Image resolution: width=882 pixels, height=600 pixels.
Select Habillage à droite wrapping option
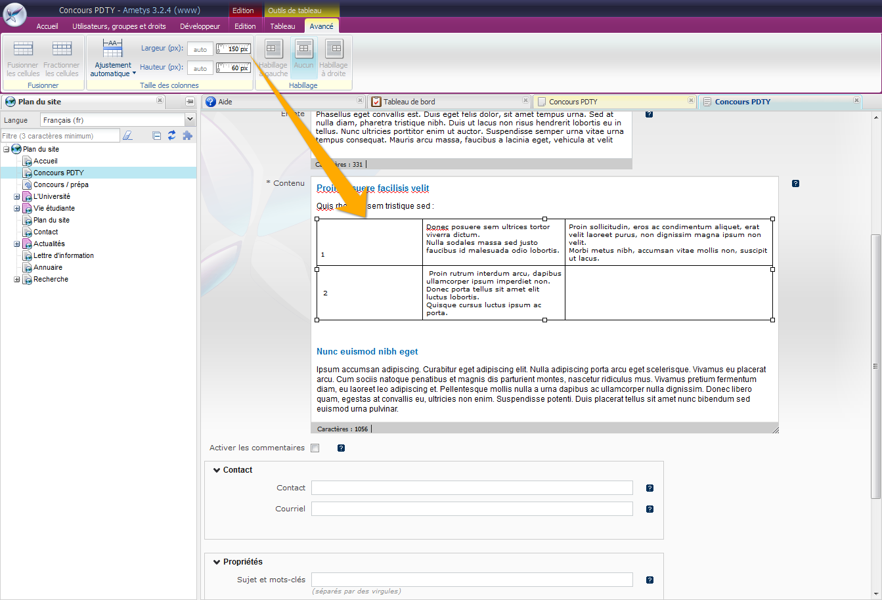point(334,49)
